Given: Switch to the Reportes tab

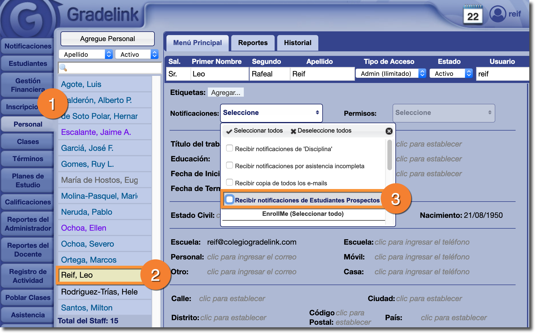Looking at the screenshot, I should click(253, 43).
